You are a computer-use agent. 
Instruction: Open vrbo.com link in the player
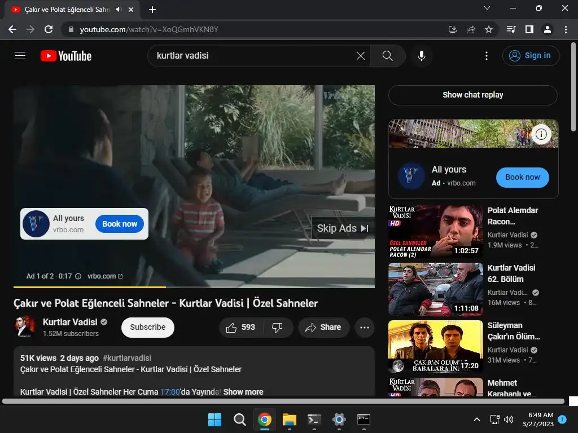coord(104,276)
